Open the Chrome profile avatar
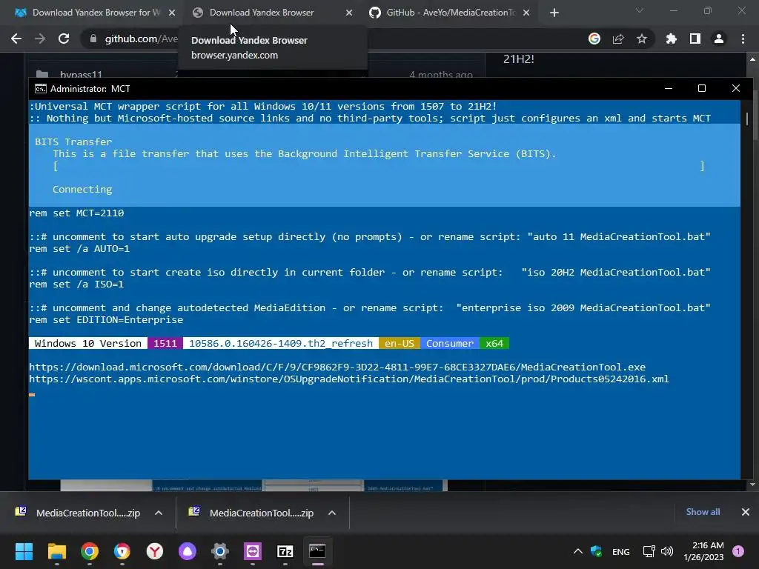759x569 pixels. 719,39
